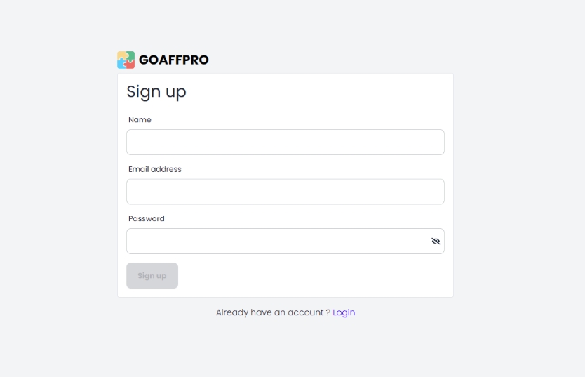585x377 pixels.
Task: Click the red puzzle piece in the logo
Action: click(130, 64)
